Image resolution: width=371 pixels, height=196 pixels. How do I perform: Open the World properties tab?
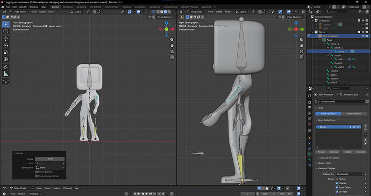click(x=310, y=124)
